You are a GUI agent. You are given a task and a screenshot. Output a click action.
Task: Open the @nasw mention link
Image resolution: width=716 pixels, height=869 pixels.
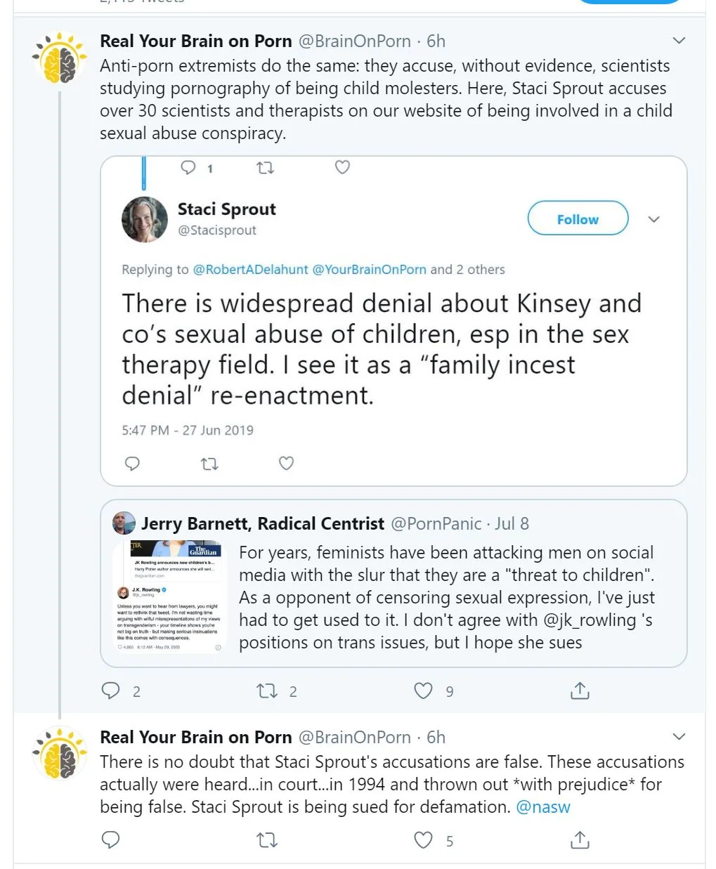[x=543, y=807]
